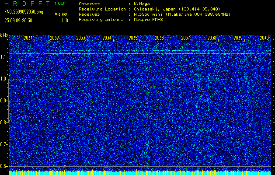
Task: Click the 1.1 frequency axis label
Action: point(3,57)
